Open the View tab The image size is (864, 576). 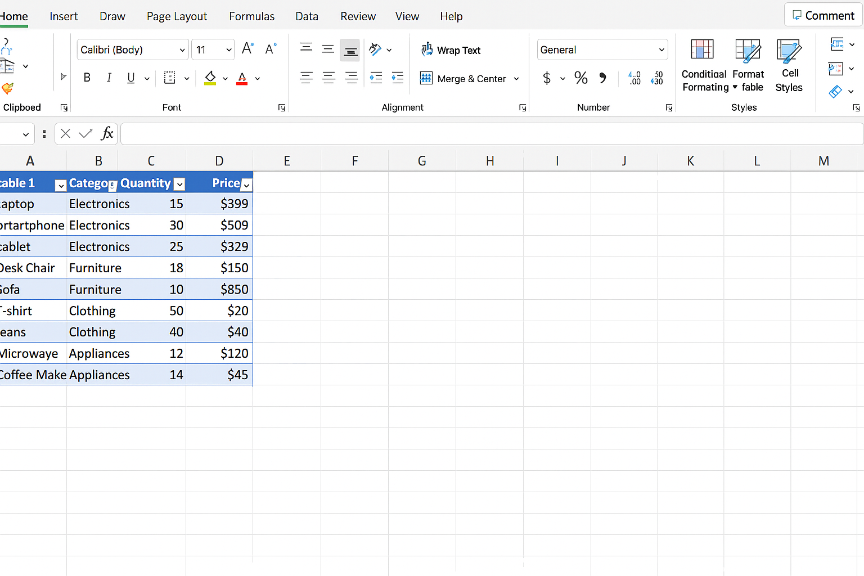(407, 16)
